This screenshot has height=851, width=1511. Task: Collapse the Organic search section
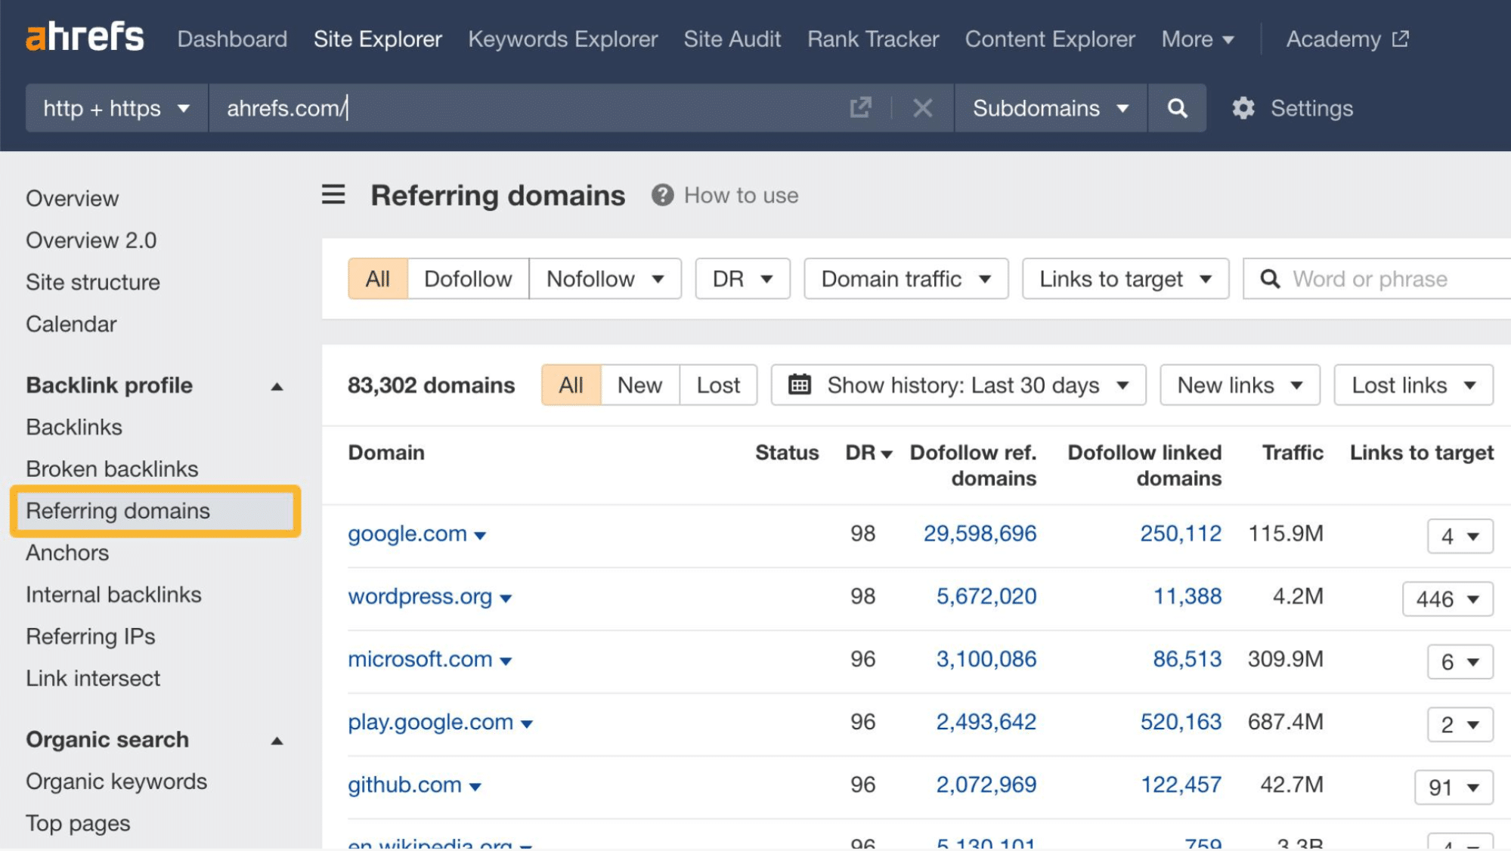tap(277, 741)
